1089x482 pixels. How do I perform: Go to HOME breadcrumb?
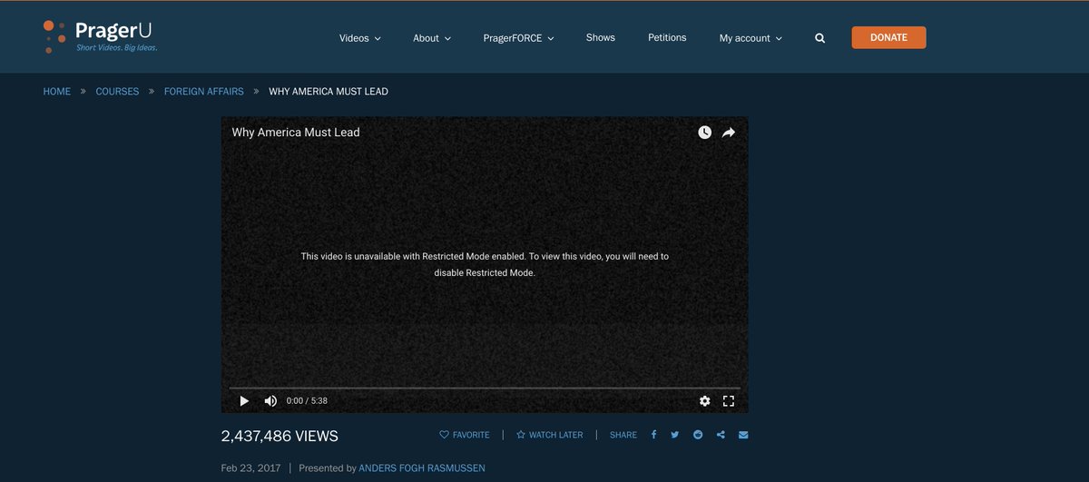[57, 92]
